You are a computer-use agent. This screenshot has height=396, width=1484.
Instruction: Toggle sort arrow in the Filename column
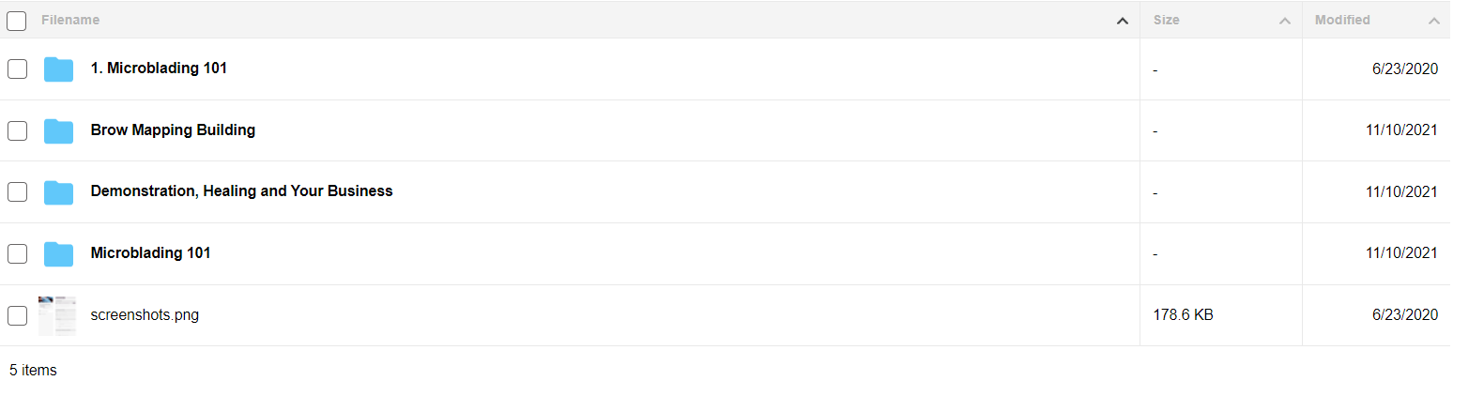click(1123, 21)
